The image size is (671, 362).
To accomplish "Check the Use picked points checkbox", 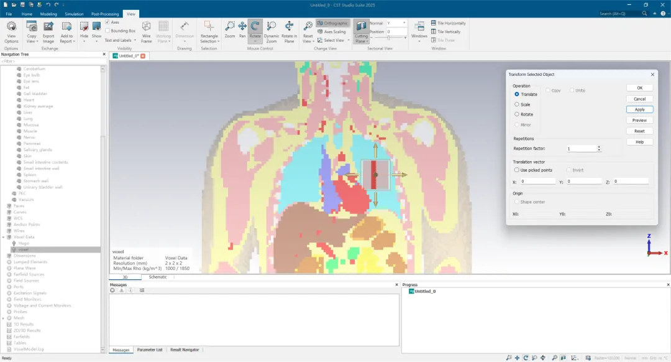I will pyautogui.click(x=516, y=170).
